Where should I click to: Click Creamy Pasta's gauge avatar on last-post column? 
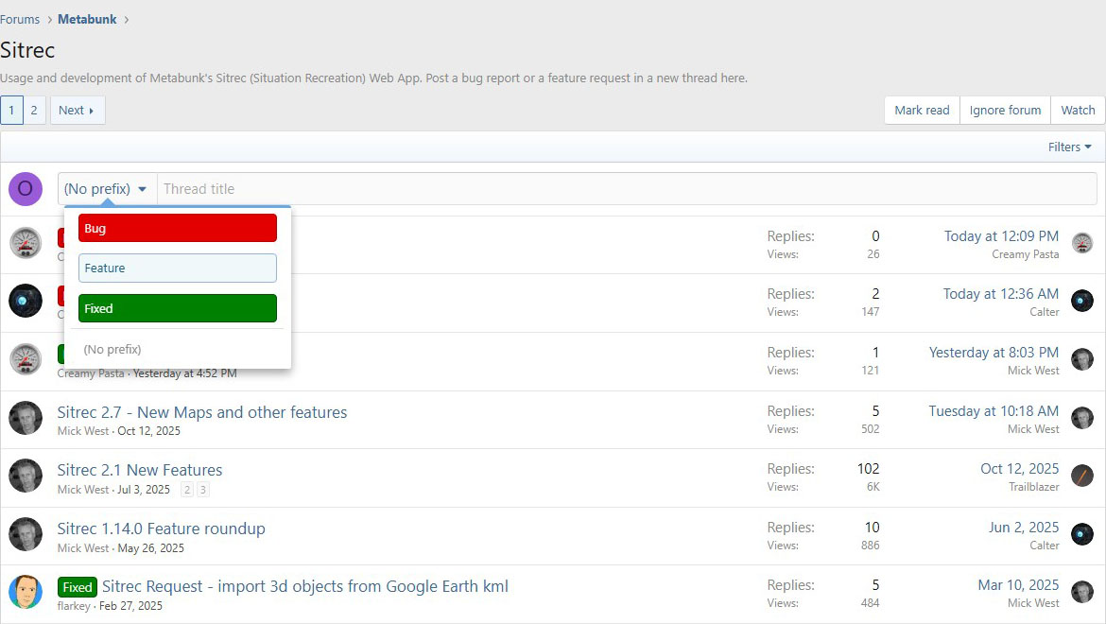pos(1082,243)
